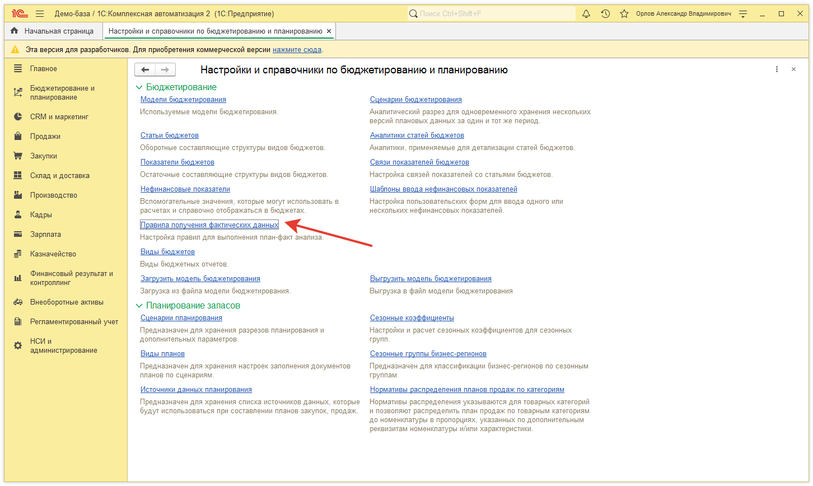Open the history clock icon
Image resolution: width=813 pixels, height=486 pixels.
605,14
